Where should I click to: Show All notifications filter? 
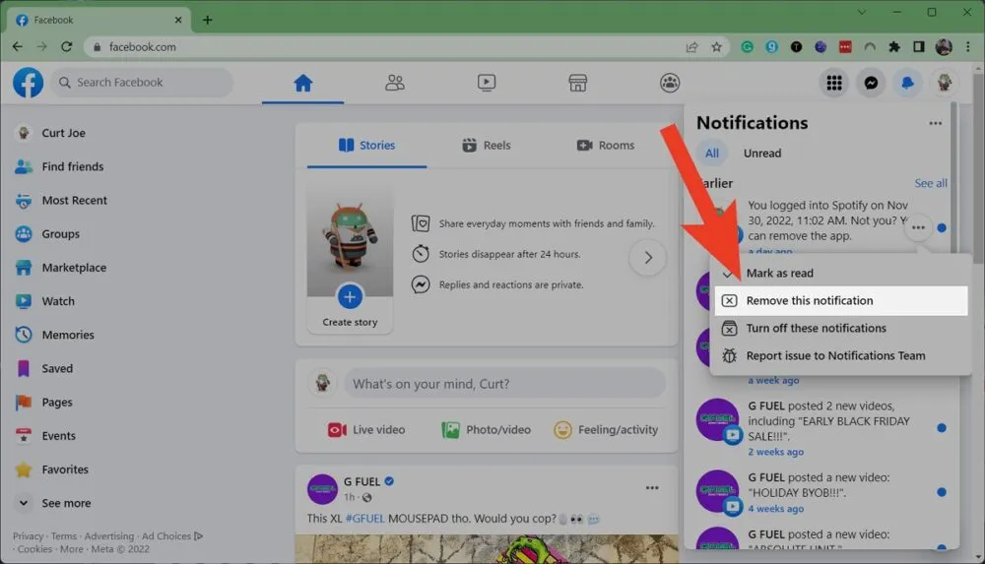click(712, 154)
